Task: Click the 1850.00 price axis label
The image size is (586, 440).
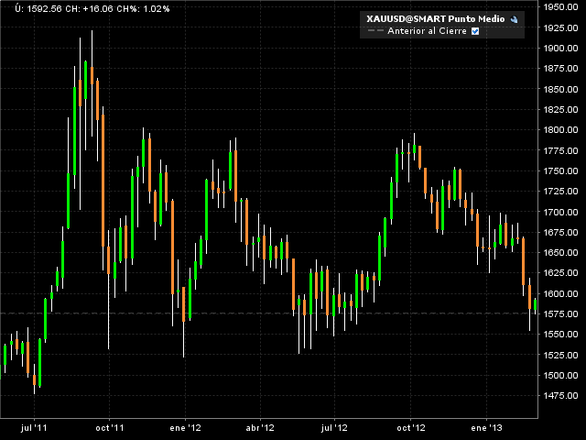Action: pos(560,89)
